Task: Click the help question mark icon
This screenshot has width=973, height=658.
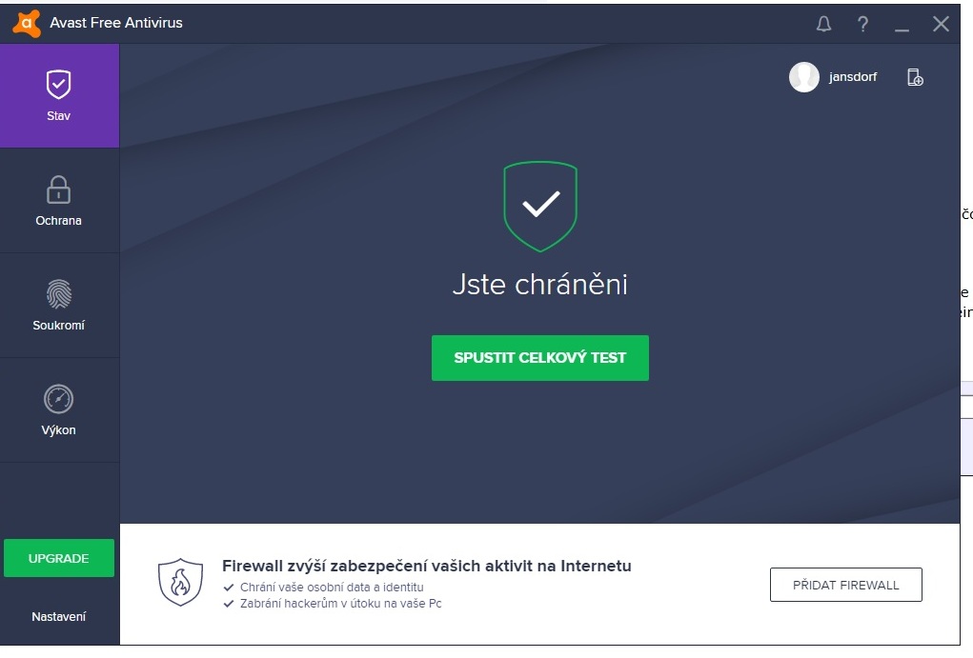Action: [862, 24]
